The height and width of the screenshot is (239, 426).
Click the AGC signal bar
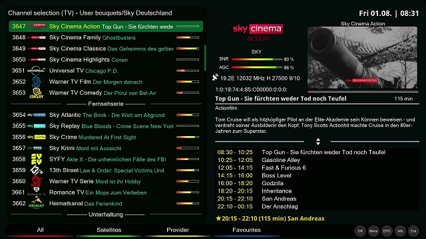(257, 68)
